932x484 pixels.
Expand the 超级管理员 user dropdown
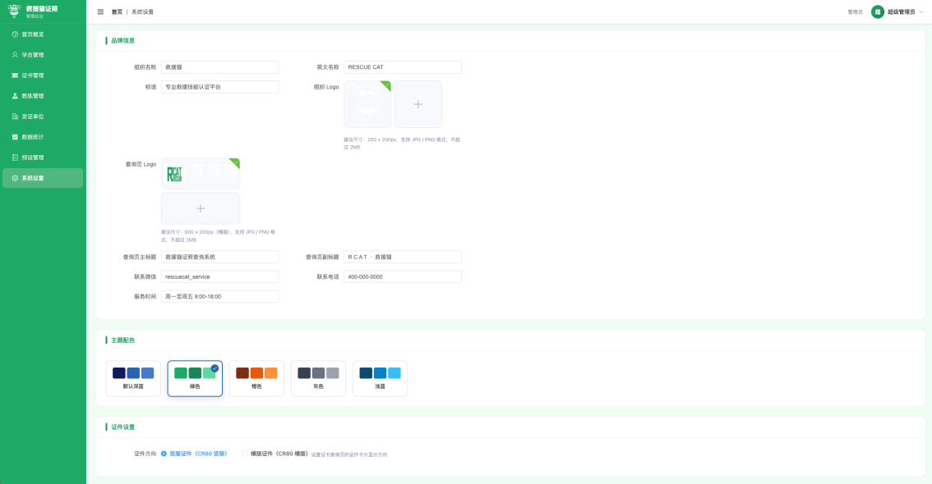point(897,12)
